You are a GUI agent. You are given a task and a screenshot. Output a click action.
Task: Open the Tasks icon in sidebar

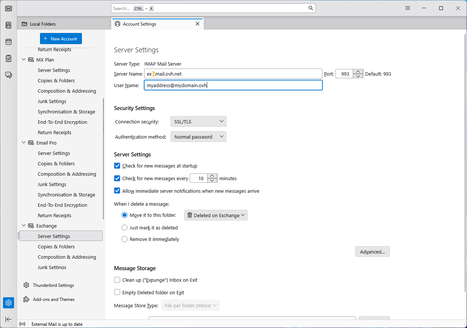point(8,59)
